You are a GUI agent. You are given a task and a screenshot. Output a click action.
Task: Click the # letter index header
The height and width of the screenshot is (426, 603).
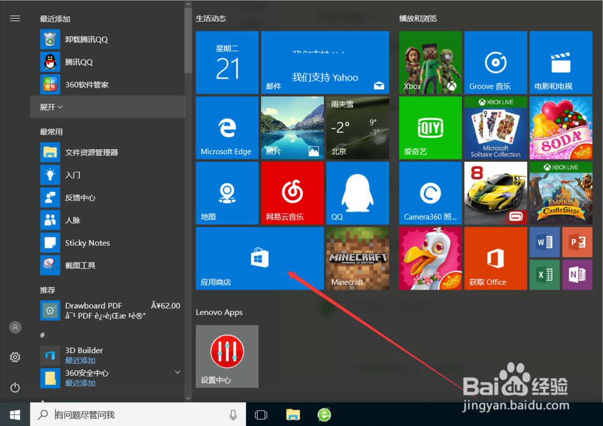pyautogui.click(x=42, y=335)
